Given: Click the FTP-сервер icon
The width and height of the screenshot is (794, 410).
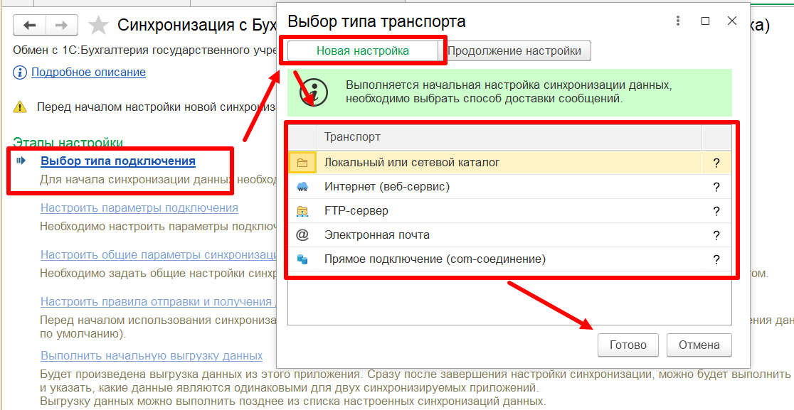Looking at the screenshot, I should (302, 211).
